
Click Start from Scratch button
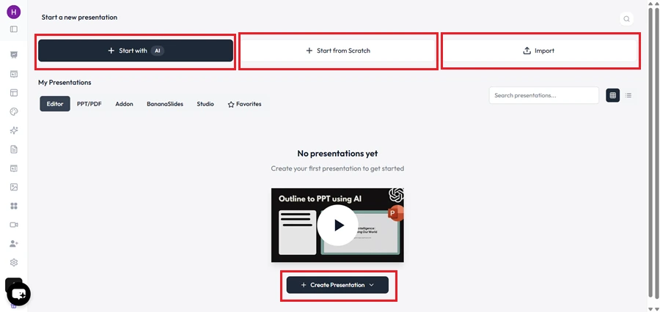pos(338,51)
